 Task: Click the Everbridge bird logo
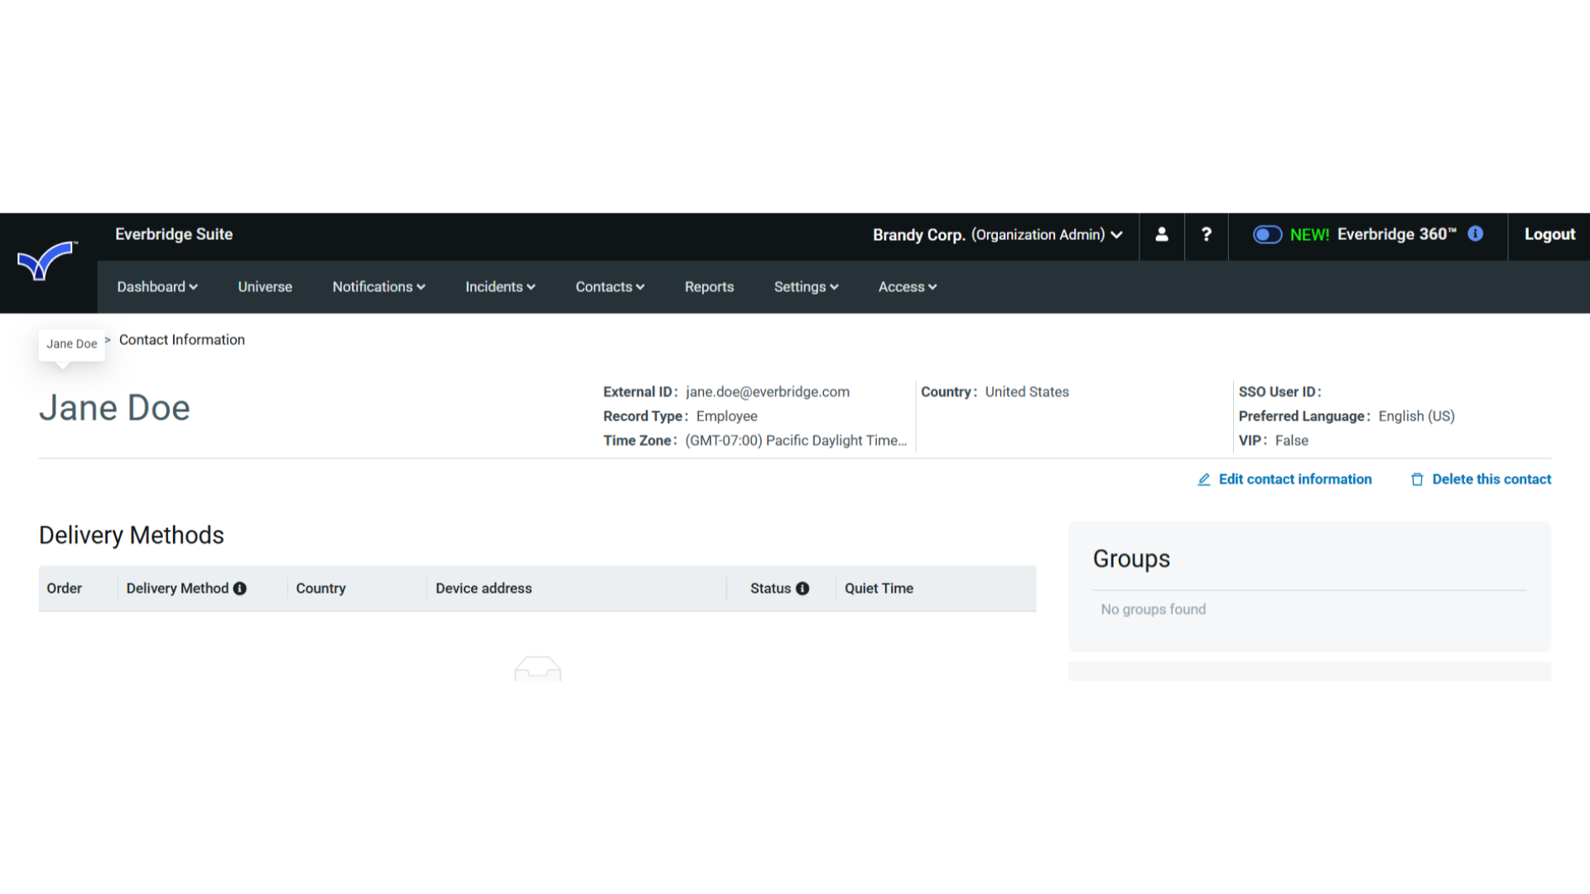coord(47,262)
